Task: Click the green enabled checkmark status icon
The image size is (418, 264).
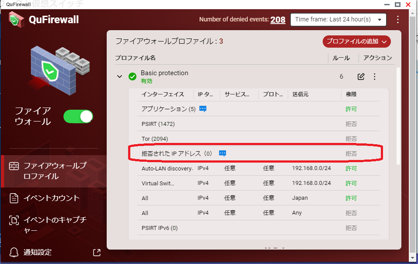Action: click(x=132, y=77)
